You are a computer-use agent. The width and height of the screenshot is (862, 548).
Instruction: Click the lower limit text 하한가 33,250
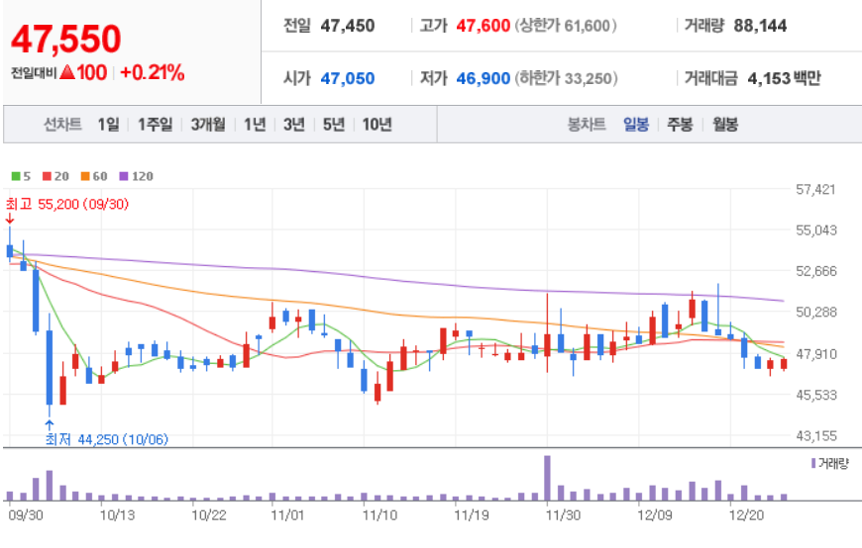coord(566,78)
